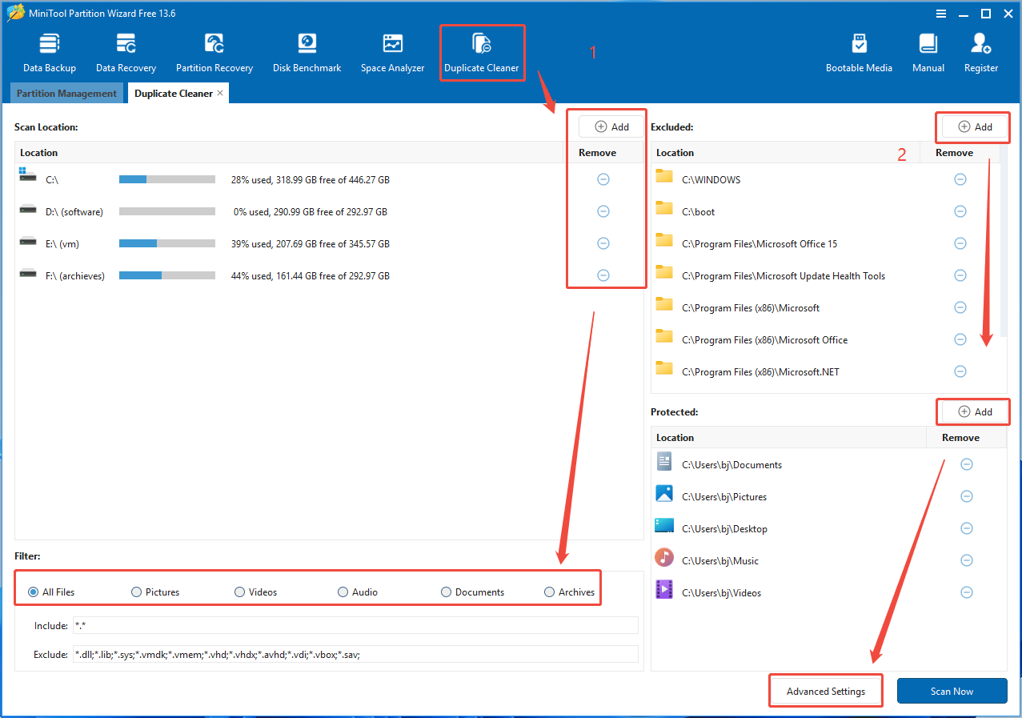Image resolution: width=1022 pixels, height=718 pixels.
Task: Enable the Audio filter
Action: (x=342, y=592)
